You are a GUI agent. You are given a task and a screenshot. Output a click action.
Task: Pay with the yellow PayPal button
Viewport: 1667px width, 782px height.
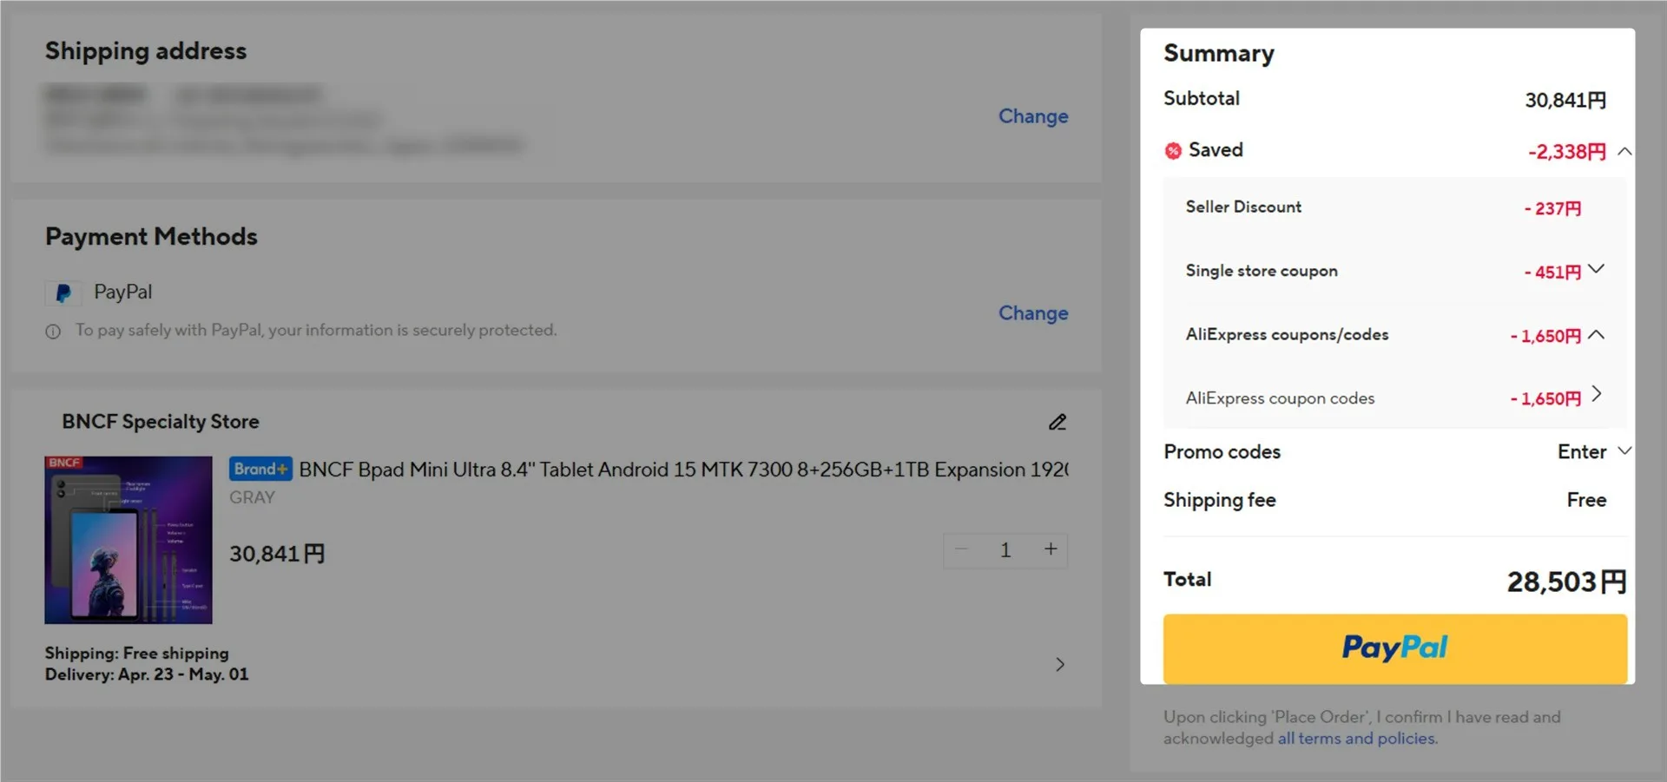tap(1394, 648)
